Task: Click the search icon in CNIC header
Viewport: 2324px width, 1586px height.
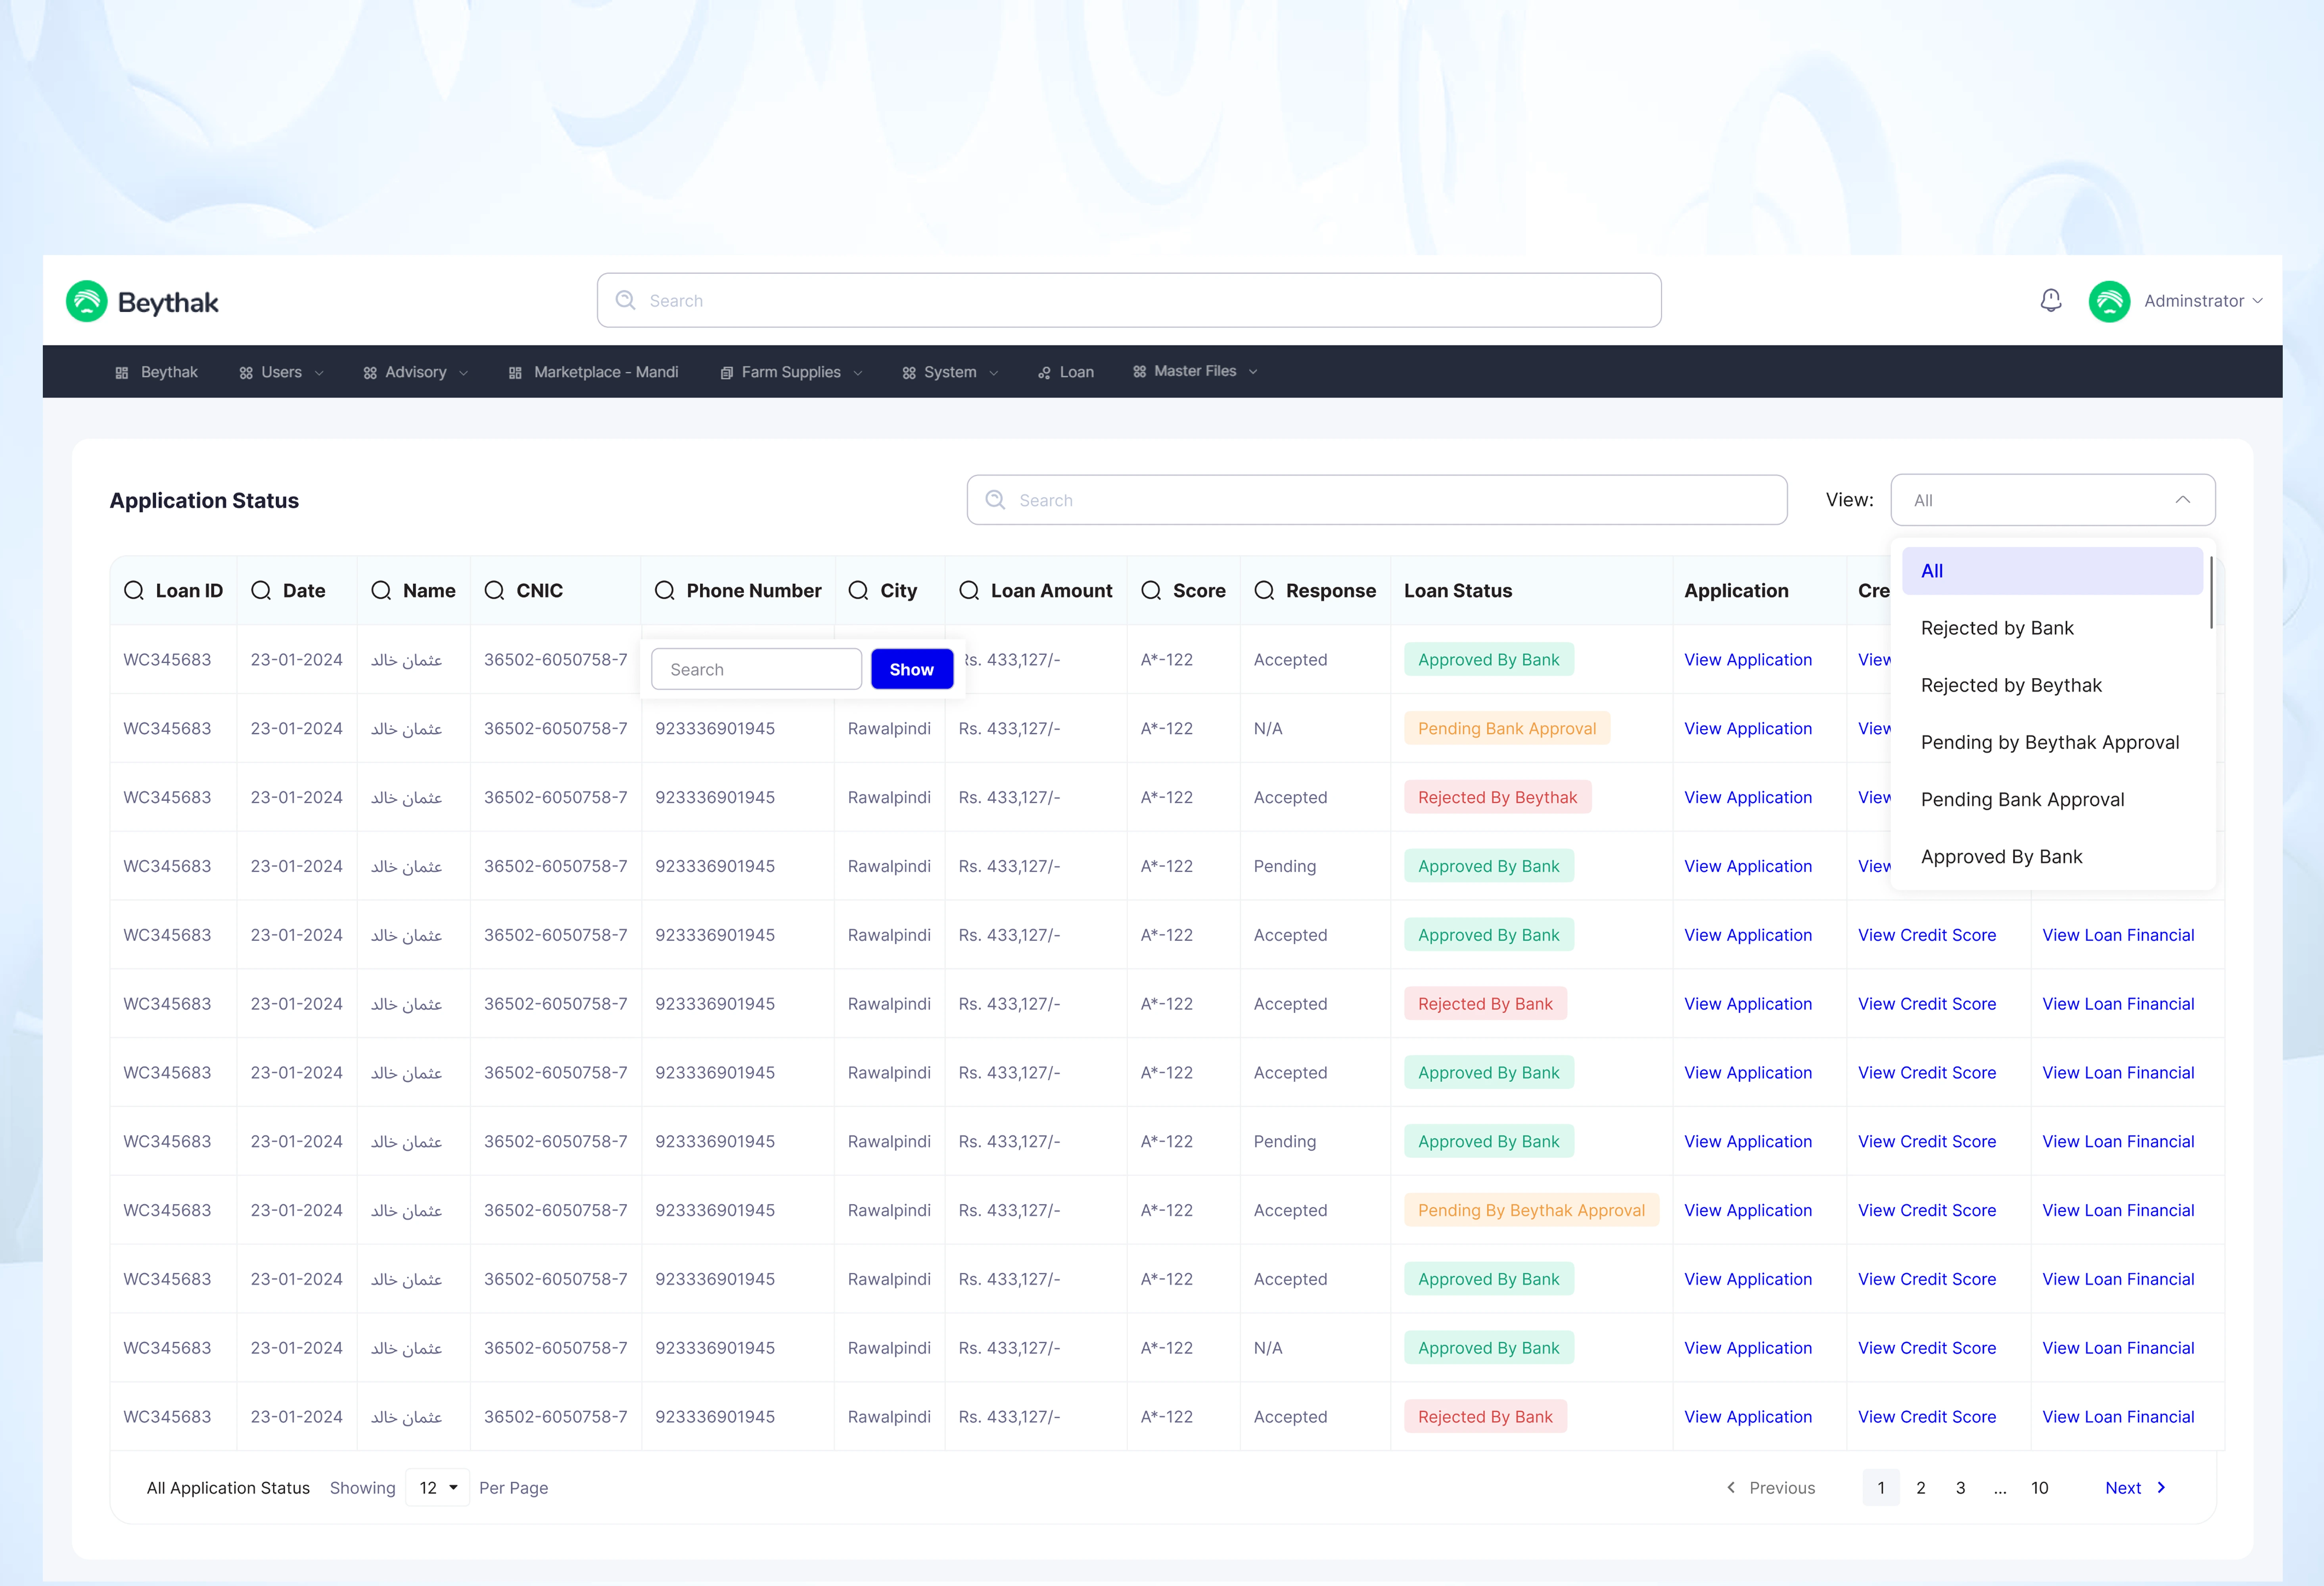Action: tap(494, 591)
